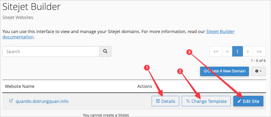
Task: Go to previous page with < button
Action: pos(227,52)
